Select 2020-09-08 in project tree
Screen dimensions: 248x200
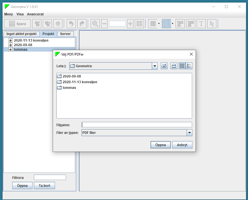click(x=23, y=45)
